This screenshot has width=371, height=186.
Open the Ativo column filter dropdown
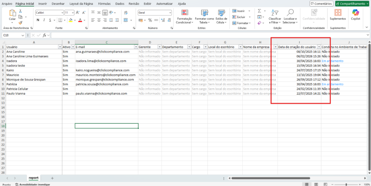73,47
